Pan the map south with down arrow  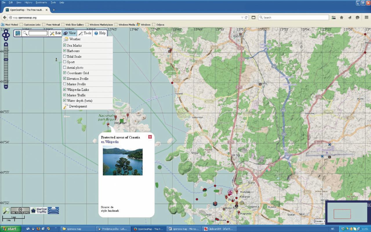[6, 39]
